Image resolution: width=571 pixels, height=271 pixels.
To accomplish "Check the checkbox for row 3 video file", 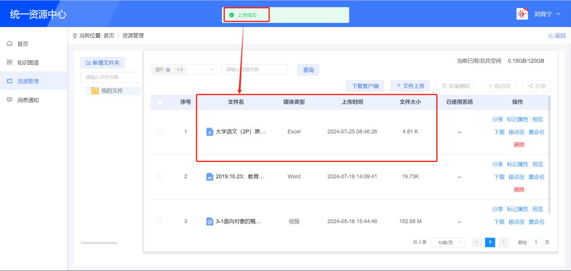I will pos(160,221).
